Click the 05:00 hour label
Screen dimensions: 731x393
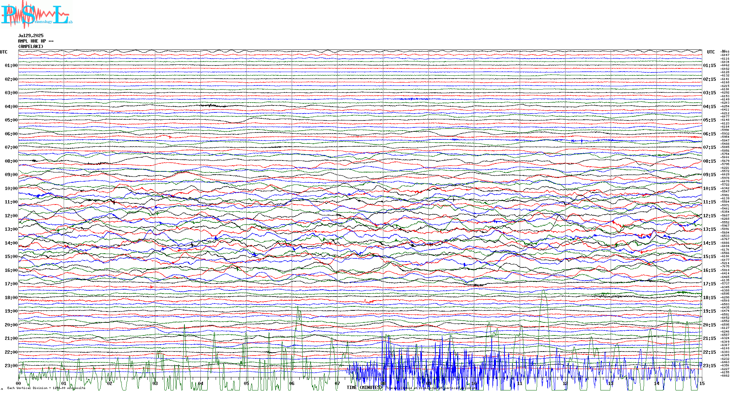coord(11,120)
